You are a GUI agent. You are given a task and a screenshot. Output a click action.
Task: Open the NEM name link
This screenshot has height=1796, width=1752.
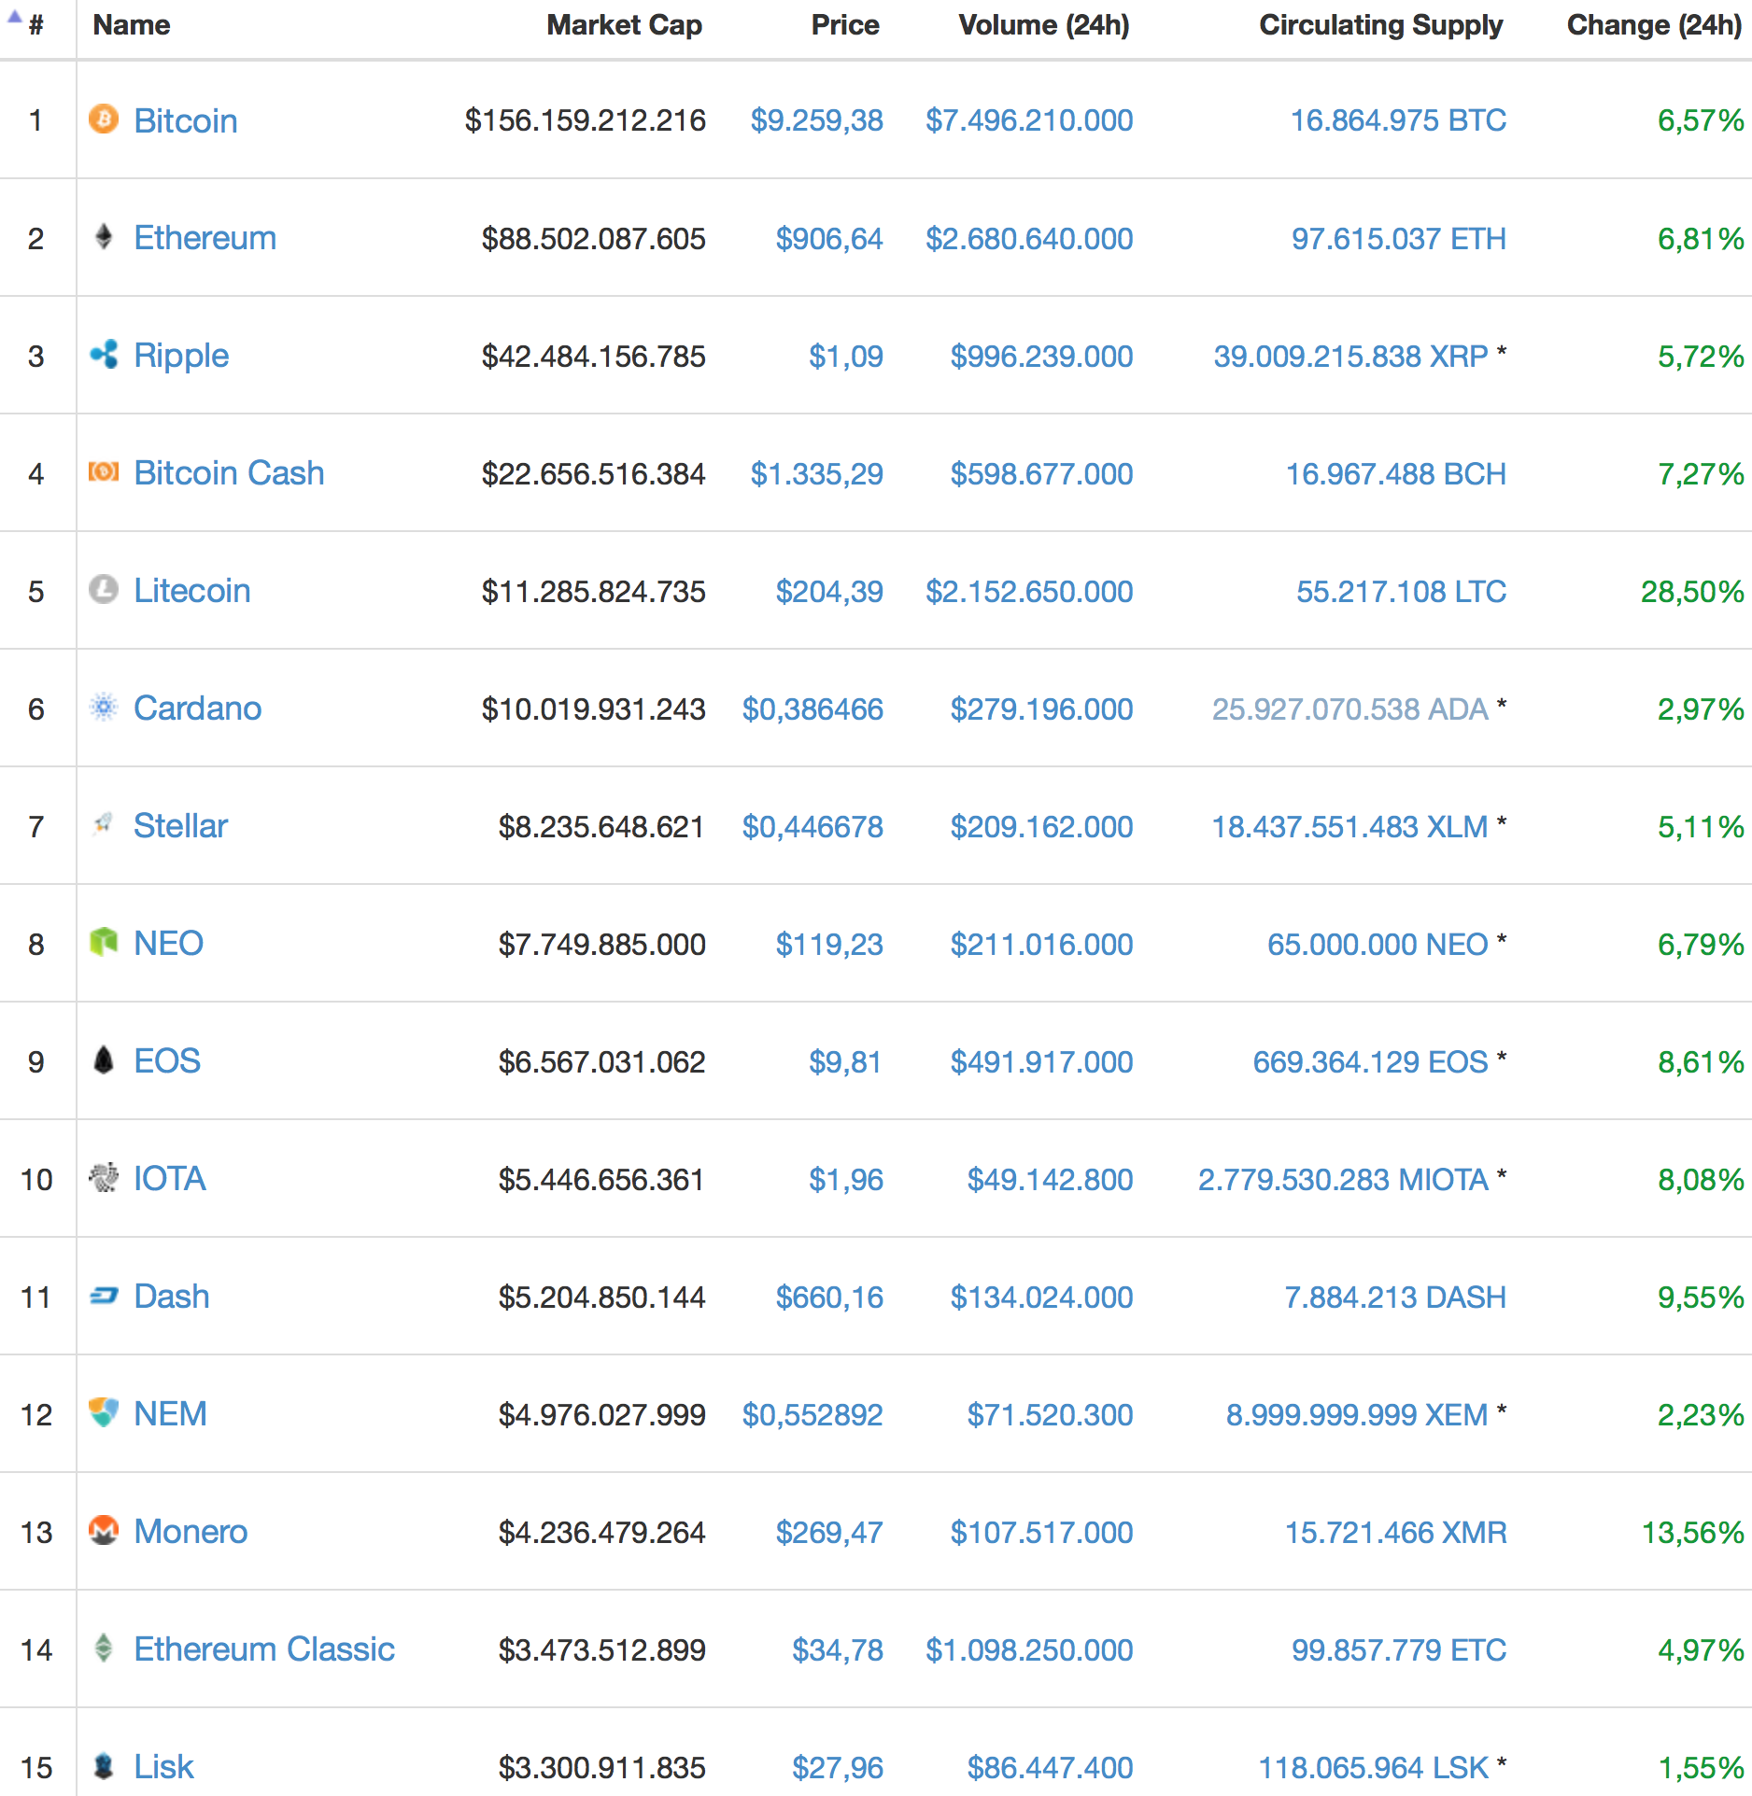(x=171, y=1415)
